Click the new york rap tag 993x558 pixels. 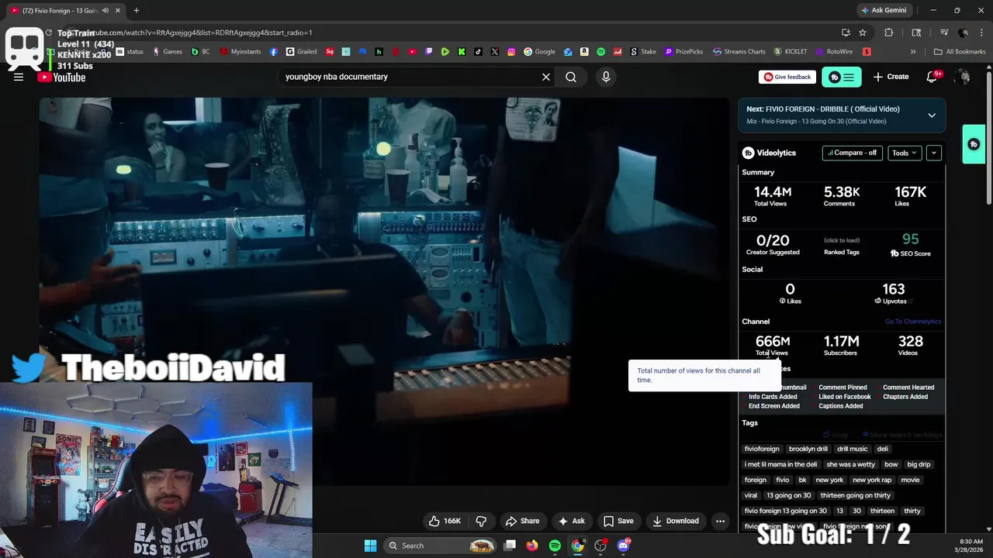872,480
